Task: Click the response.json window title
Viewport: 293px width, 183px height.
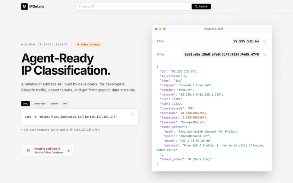Action: (x=214, y=29)
